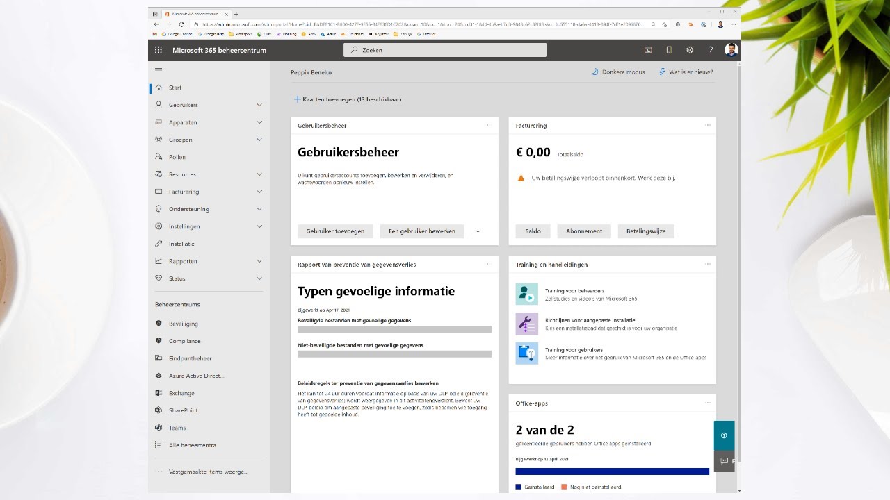
Task: Click the Betalingswijze button
Action: (646, 231)
